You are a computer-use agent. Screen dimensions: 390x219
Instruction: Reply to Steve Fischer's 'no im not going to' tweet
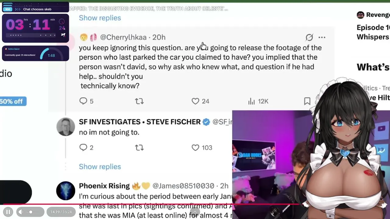[83, 148]
